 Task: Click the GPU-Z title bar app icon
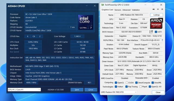pyautogui.click(x=103, y=5)
